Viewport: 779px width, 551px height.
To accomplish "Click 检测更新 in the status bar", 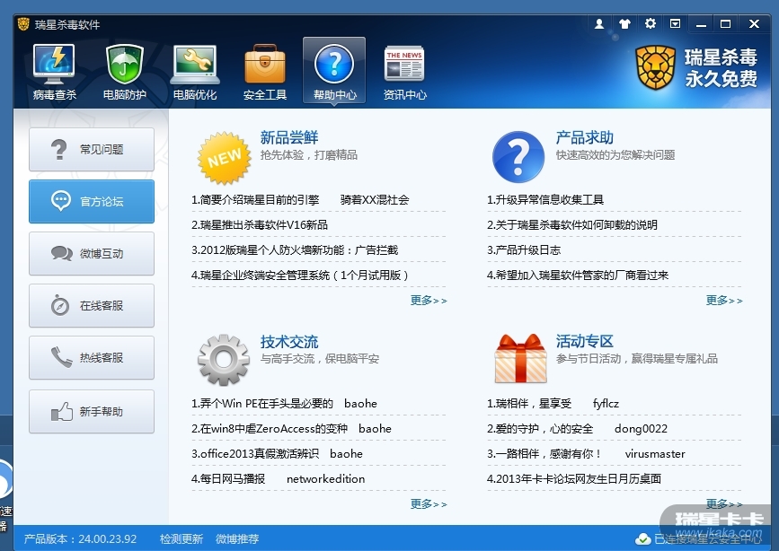I will (x=181, y=539).
